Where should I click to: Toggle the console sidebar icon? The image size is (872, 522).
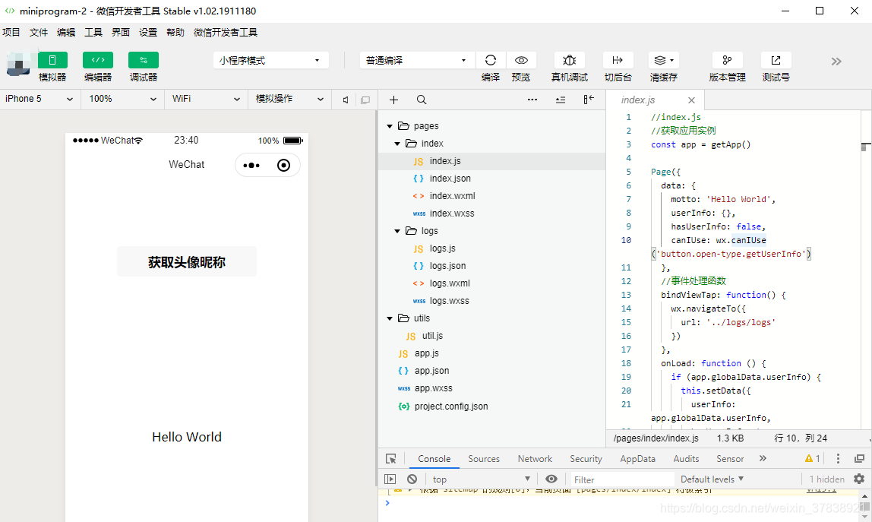[390, 479]
